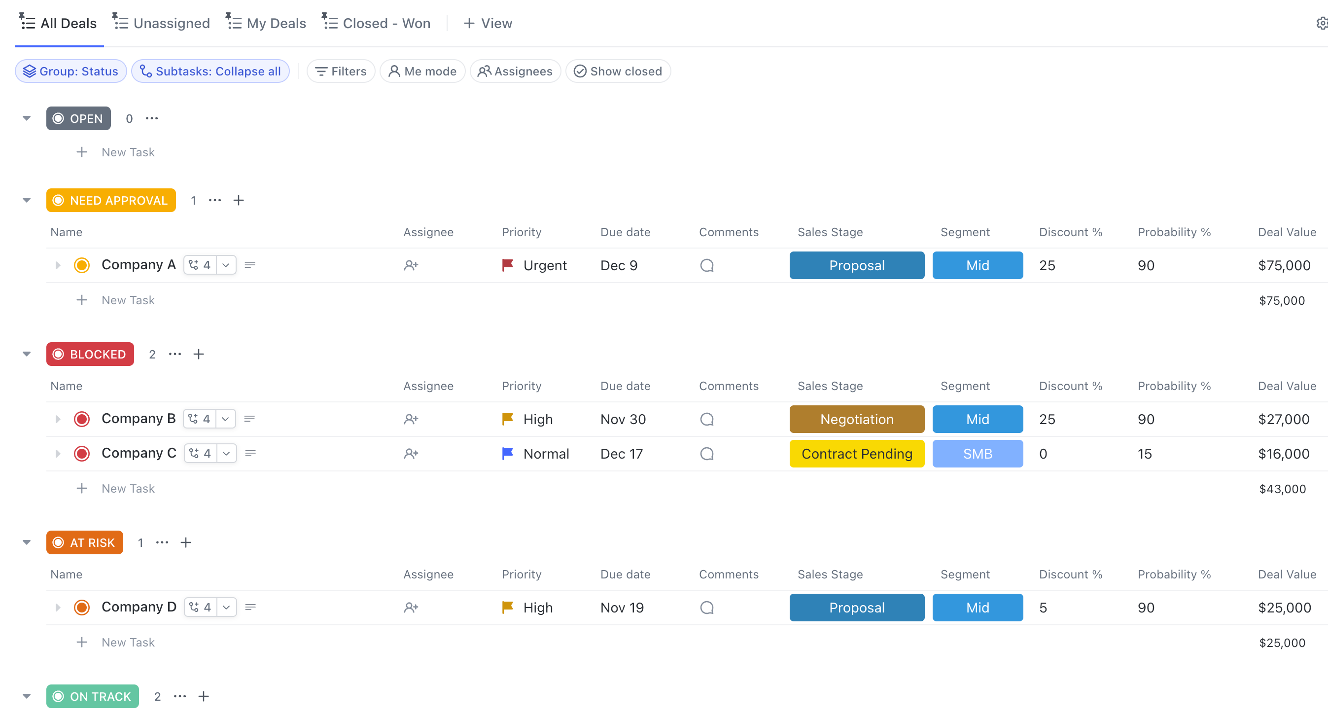1328x718 pixels.
Task: Click Company C description lines icon
Action: tap(250, 453)
